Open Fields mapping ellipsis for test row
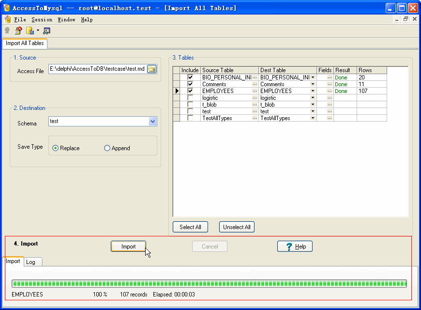This screenshot has height=310, width=421. (x=330, y=111)
